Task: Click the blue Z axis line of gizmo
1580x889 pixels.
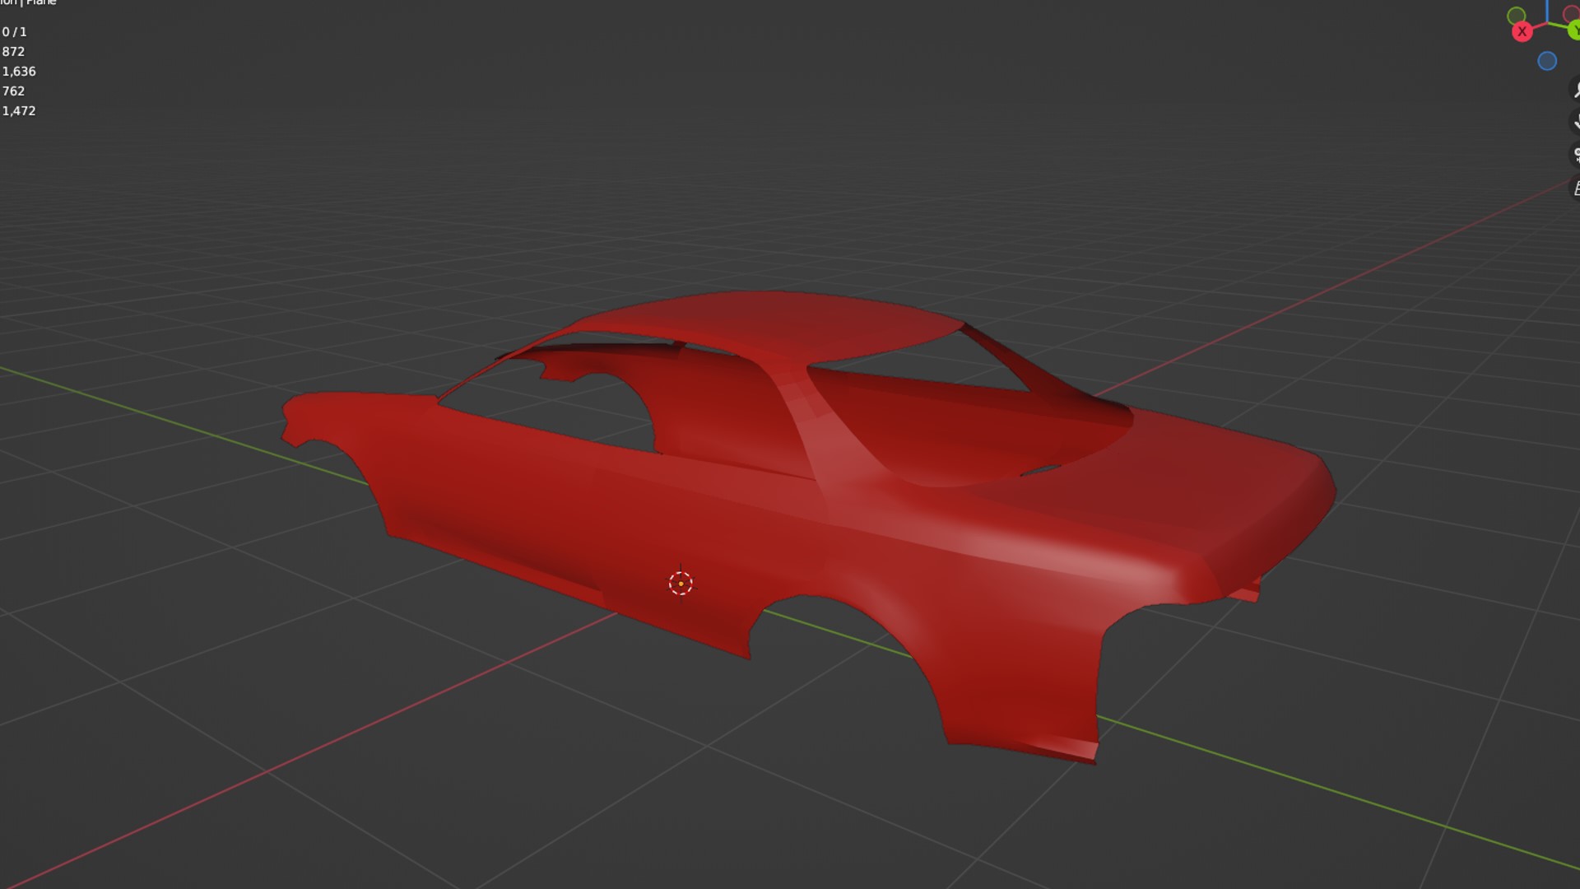Action: coord(1548,12)
